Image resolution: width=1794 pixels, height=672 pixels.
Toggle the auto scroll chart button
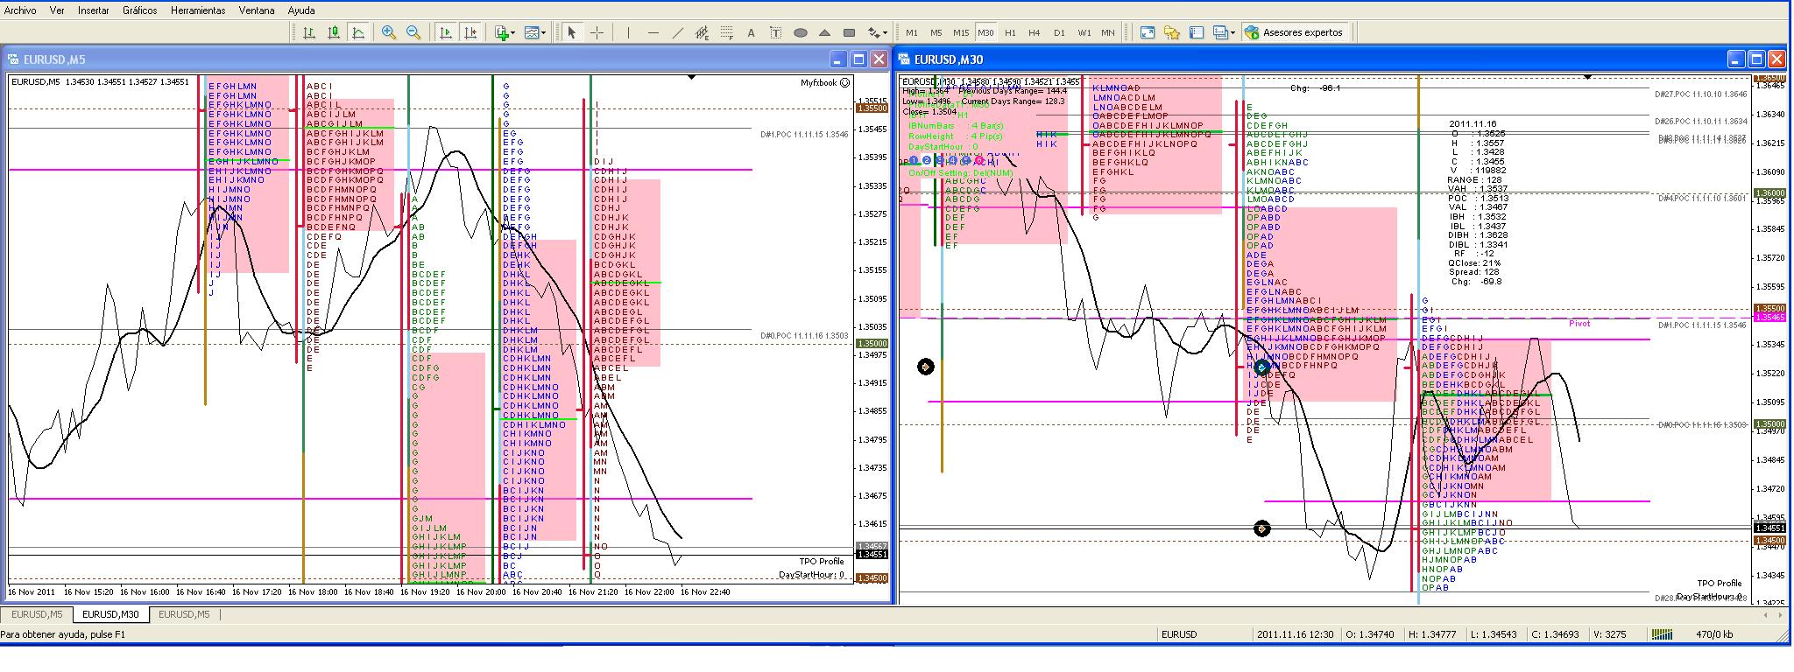pos(446,32)
